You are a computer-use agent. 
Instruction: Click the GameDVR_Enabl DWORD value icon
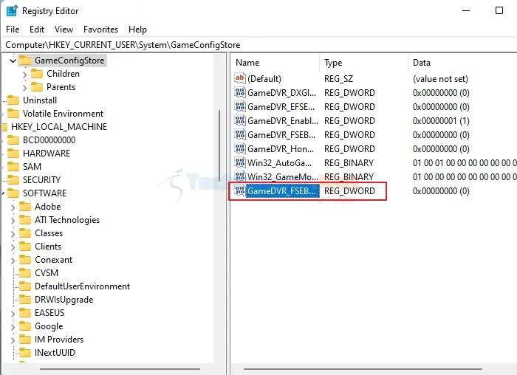[240, 120]
